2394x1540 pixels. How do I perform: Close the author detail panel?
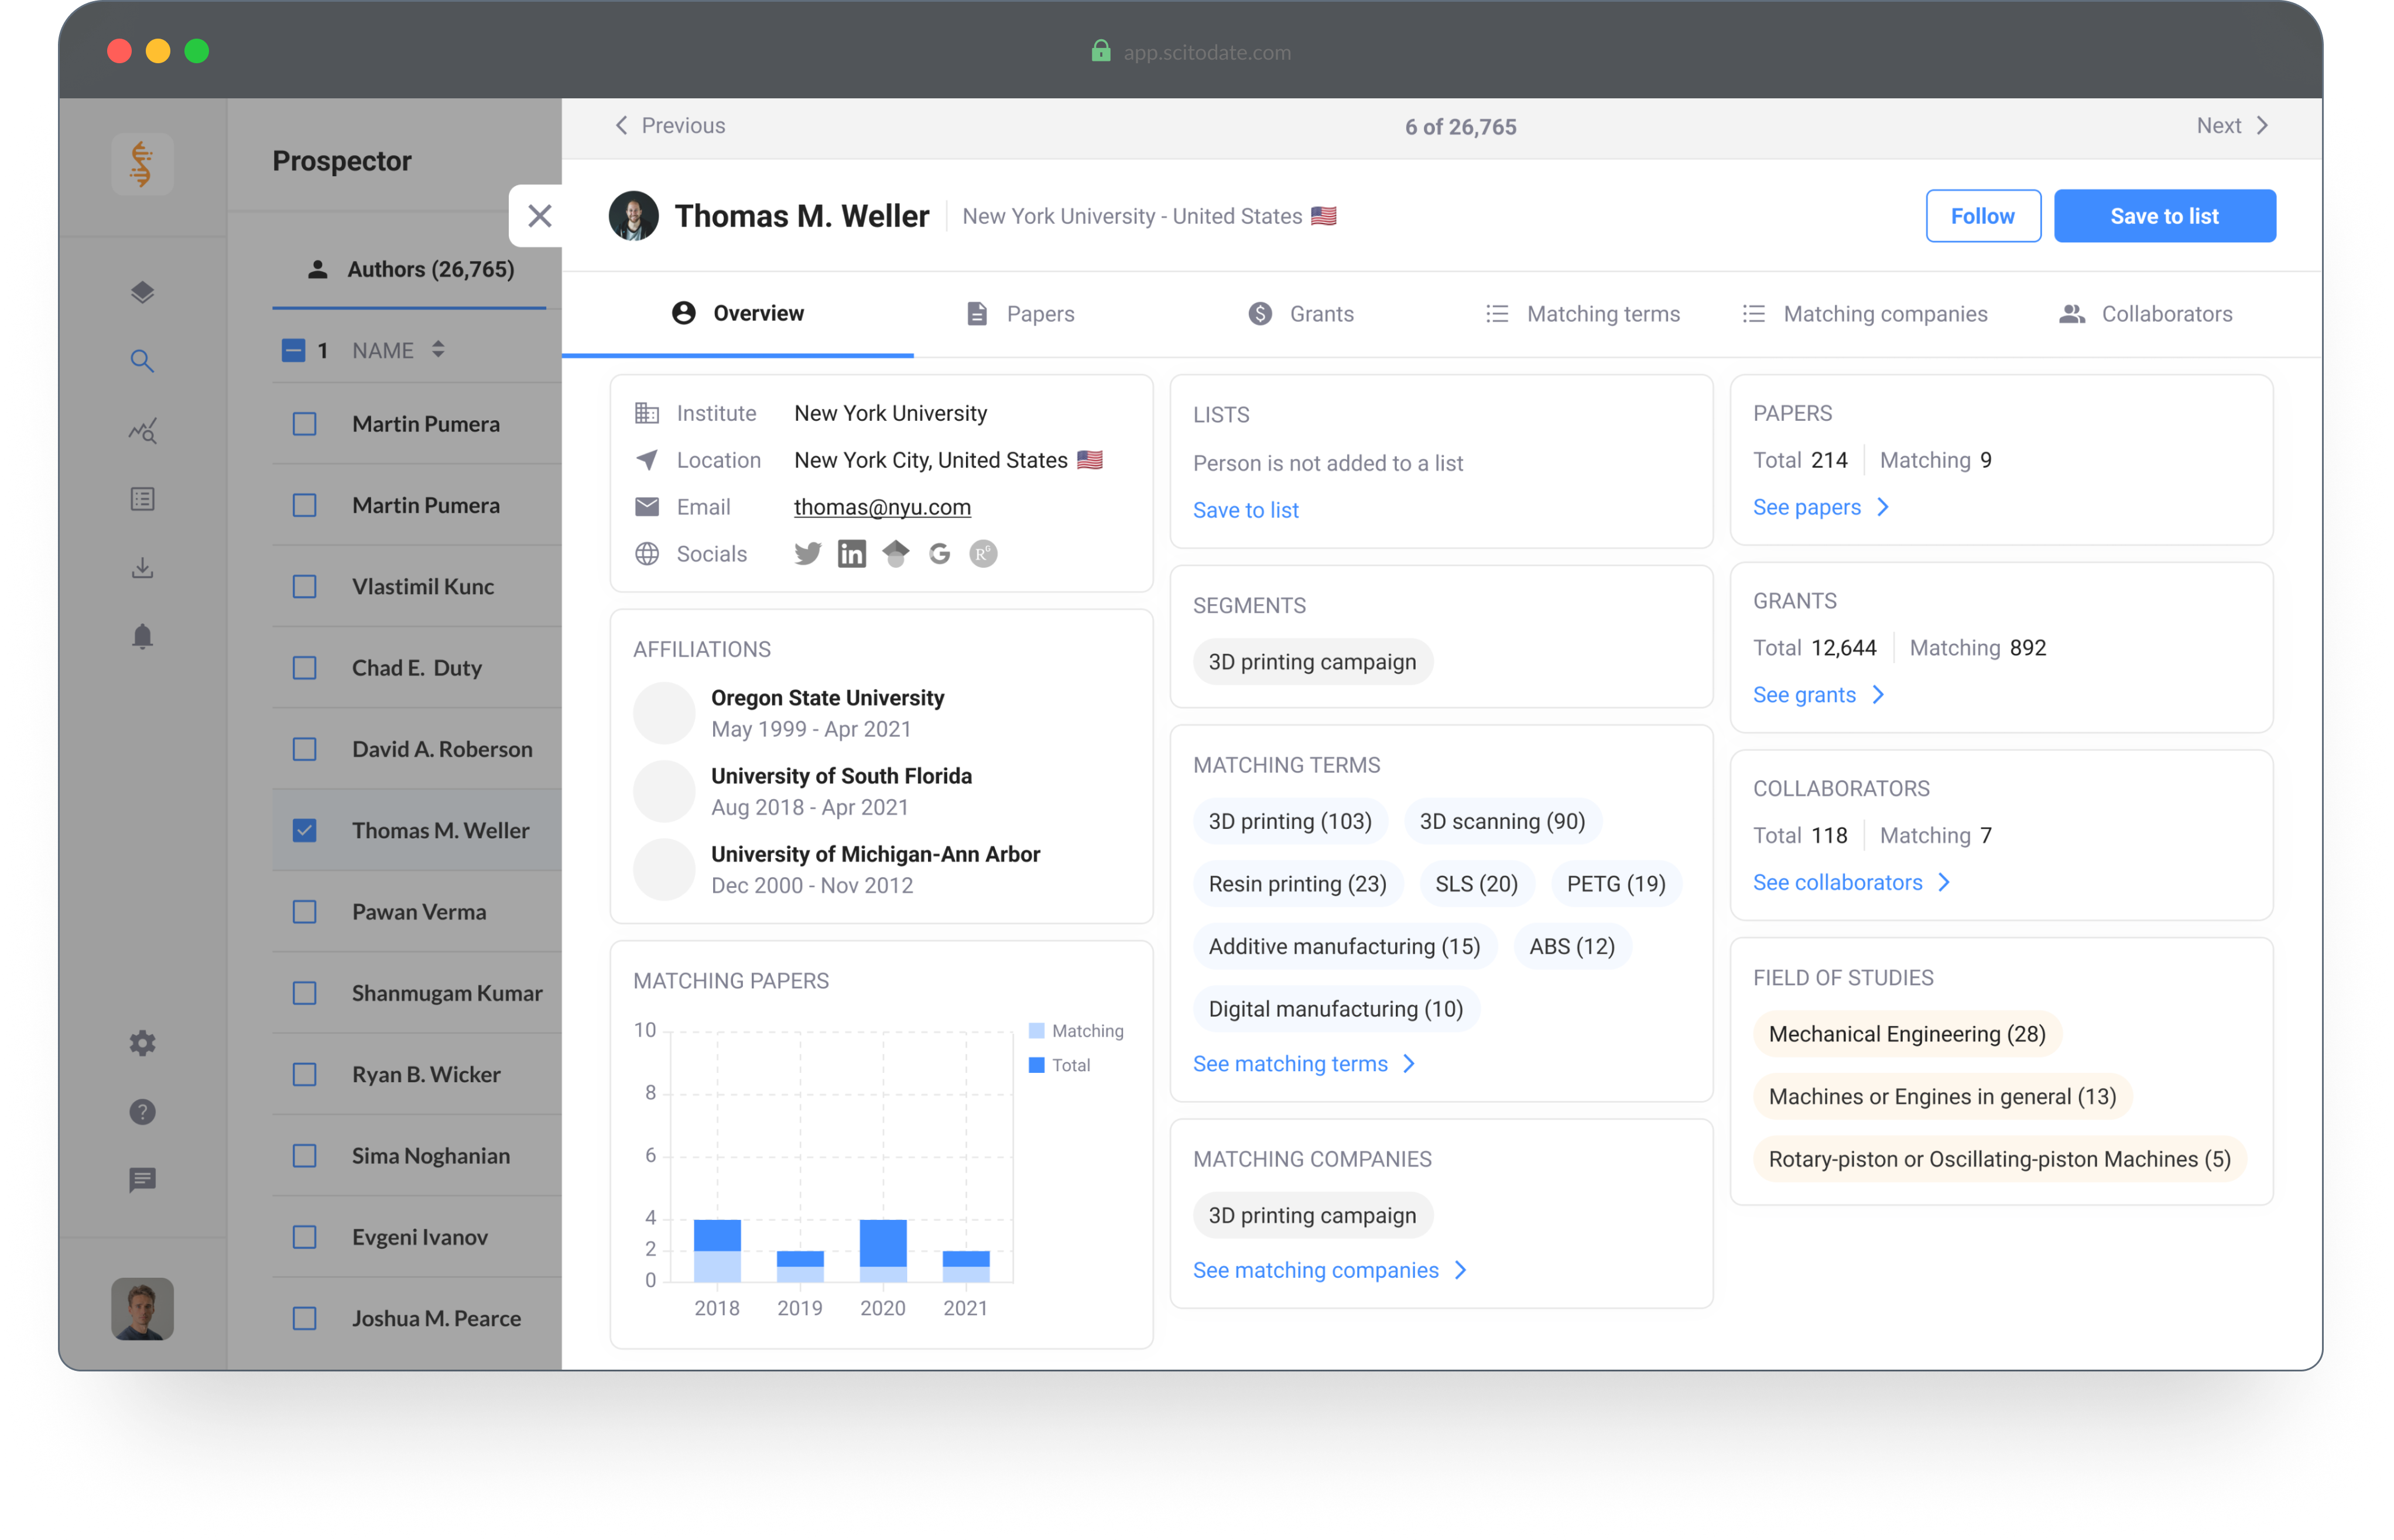click(x=539, y=216)
